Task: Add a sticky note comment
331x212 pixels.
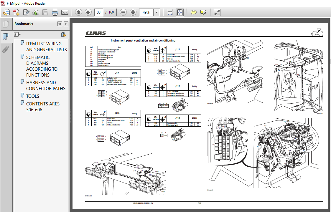Action: pos(193,12)
